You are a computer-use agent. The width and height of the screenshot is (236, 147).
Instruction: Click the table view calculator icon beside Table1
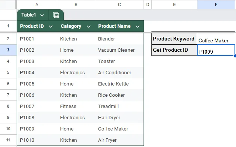56,15
